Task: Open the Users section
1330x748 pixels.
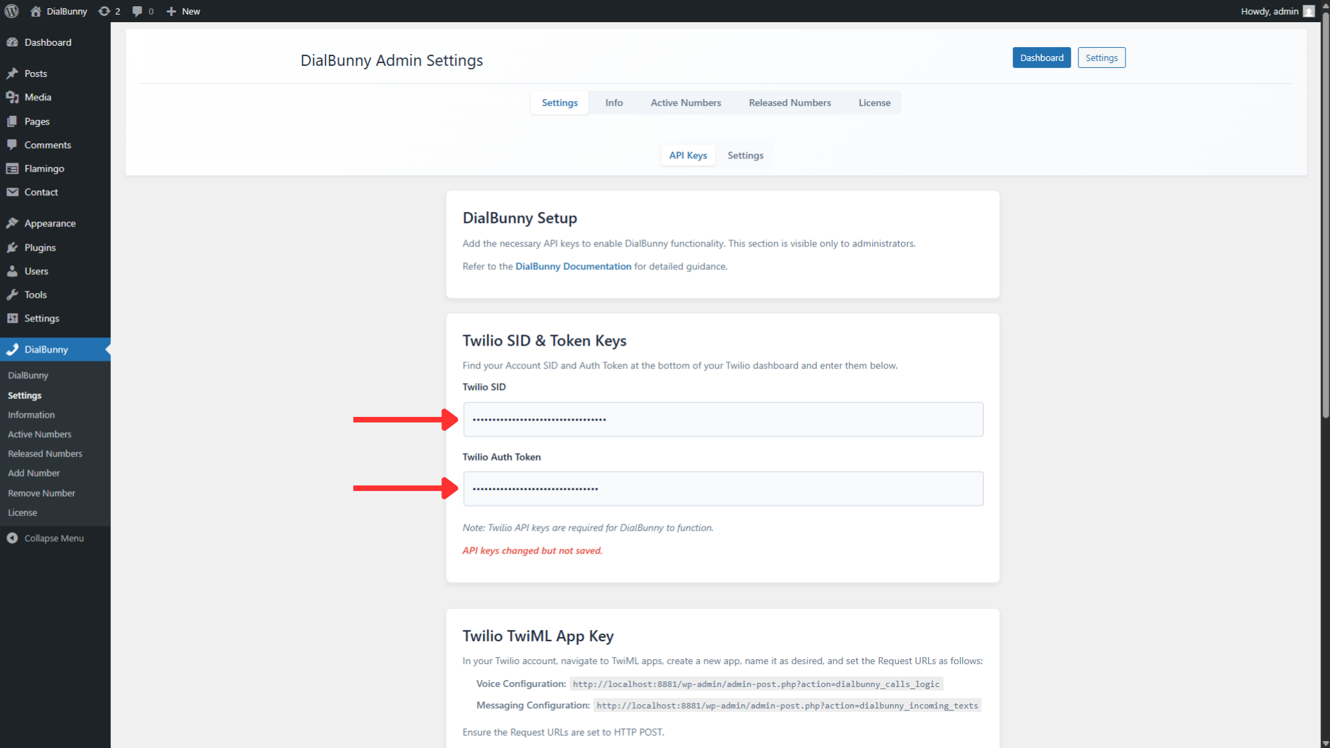Action: [x=35, y=271]
